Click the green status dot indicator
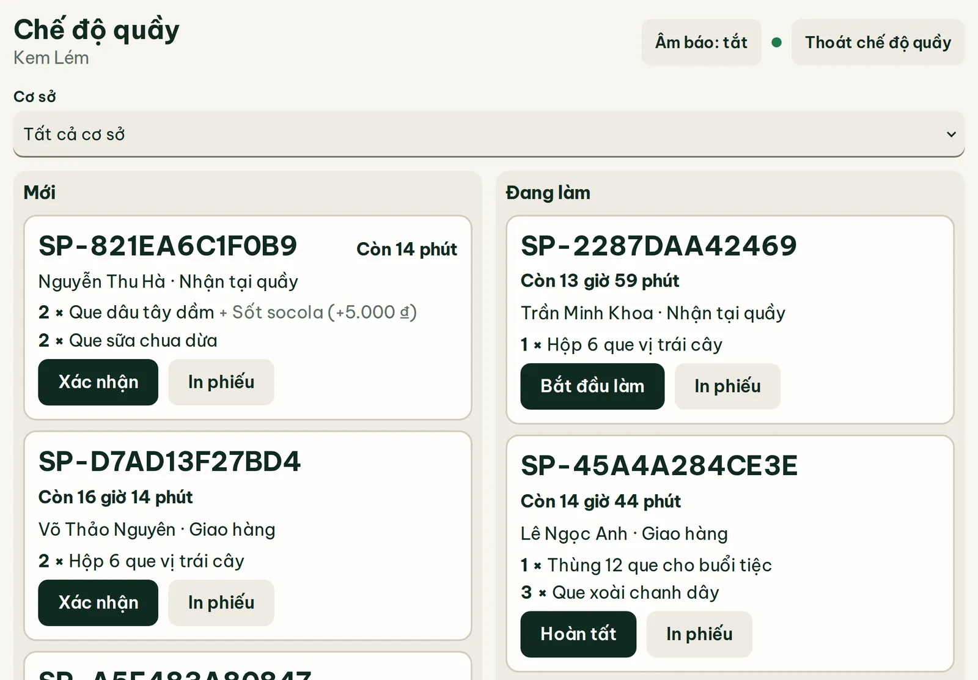The width and height of the screenshot is (978, 680). click(x=776, y=42)
